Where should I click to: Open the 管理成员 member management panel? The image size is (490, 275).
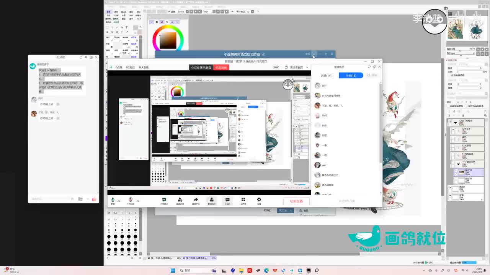click(x=211, y=201)
